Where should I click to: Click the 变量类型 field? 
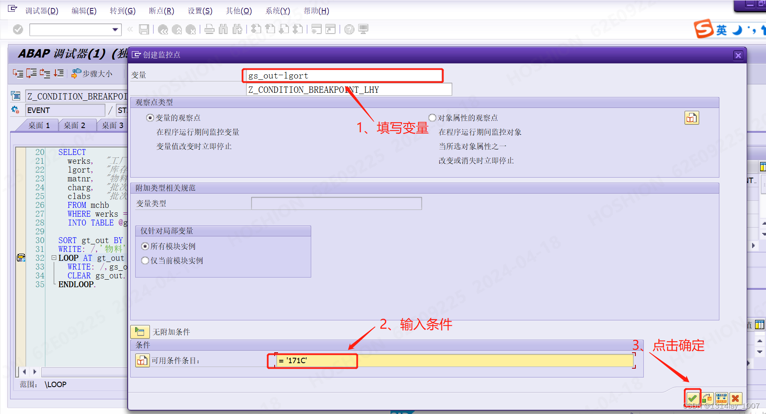pos(336,203)
